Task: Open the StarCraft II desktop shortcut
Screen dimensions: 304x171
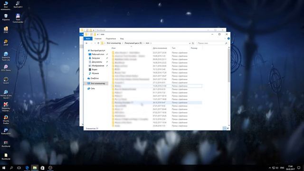Action: click(x=18, y=4)
